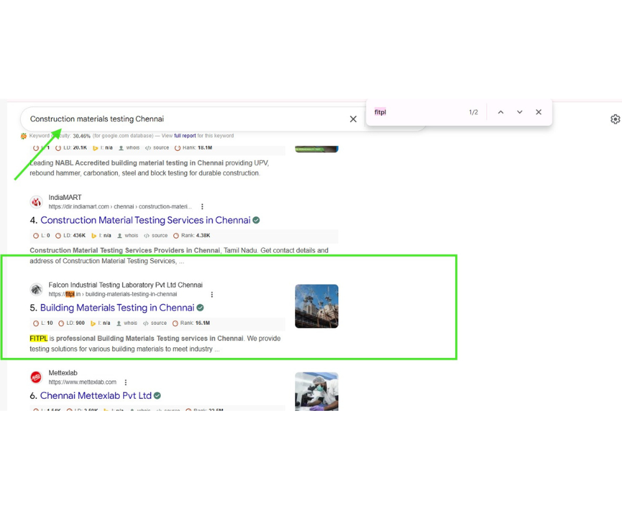Open the settings gear icon
The height and width of the screenshot is (510, 622).
pos(615,119)
